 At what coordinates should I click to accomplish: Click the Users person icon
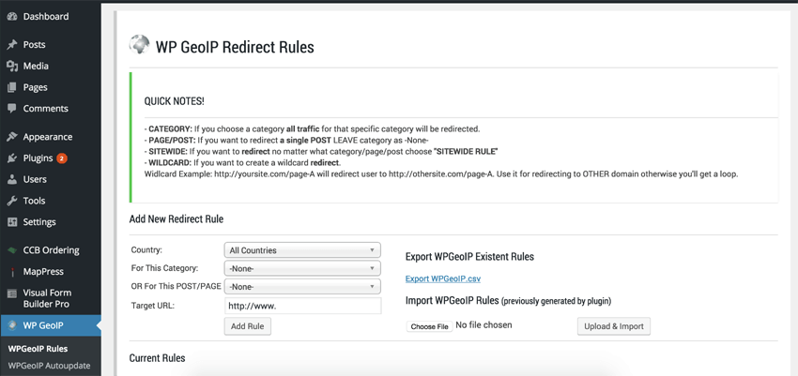tap(11, 179)
